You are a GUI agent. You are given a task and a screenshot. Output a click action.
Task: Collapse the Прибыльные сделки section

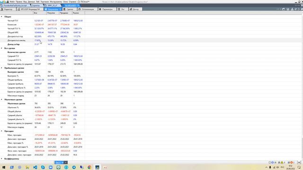1,68
